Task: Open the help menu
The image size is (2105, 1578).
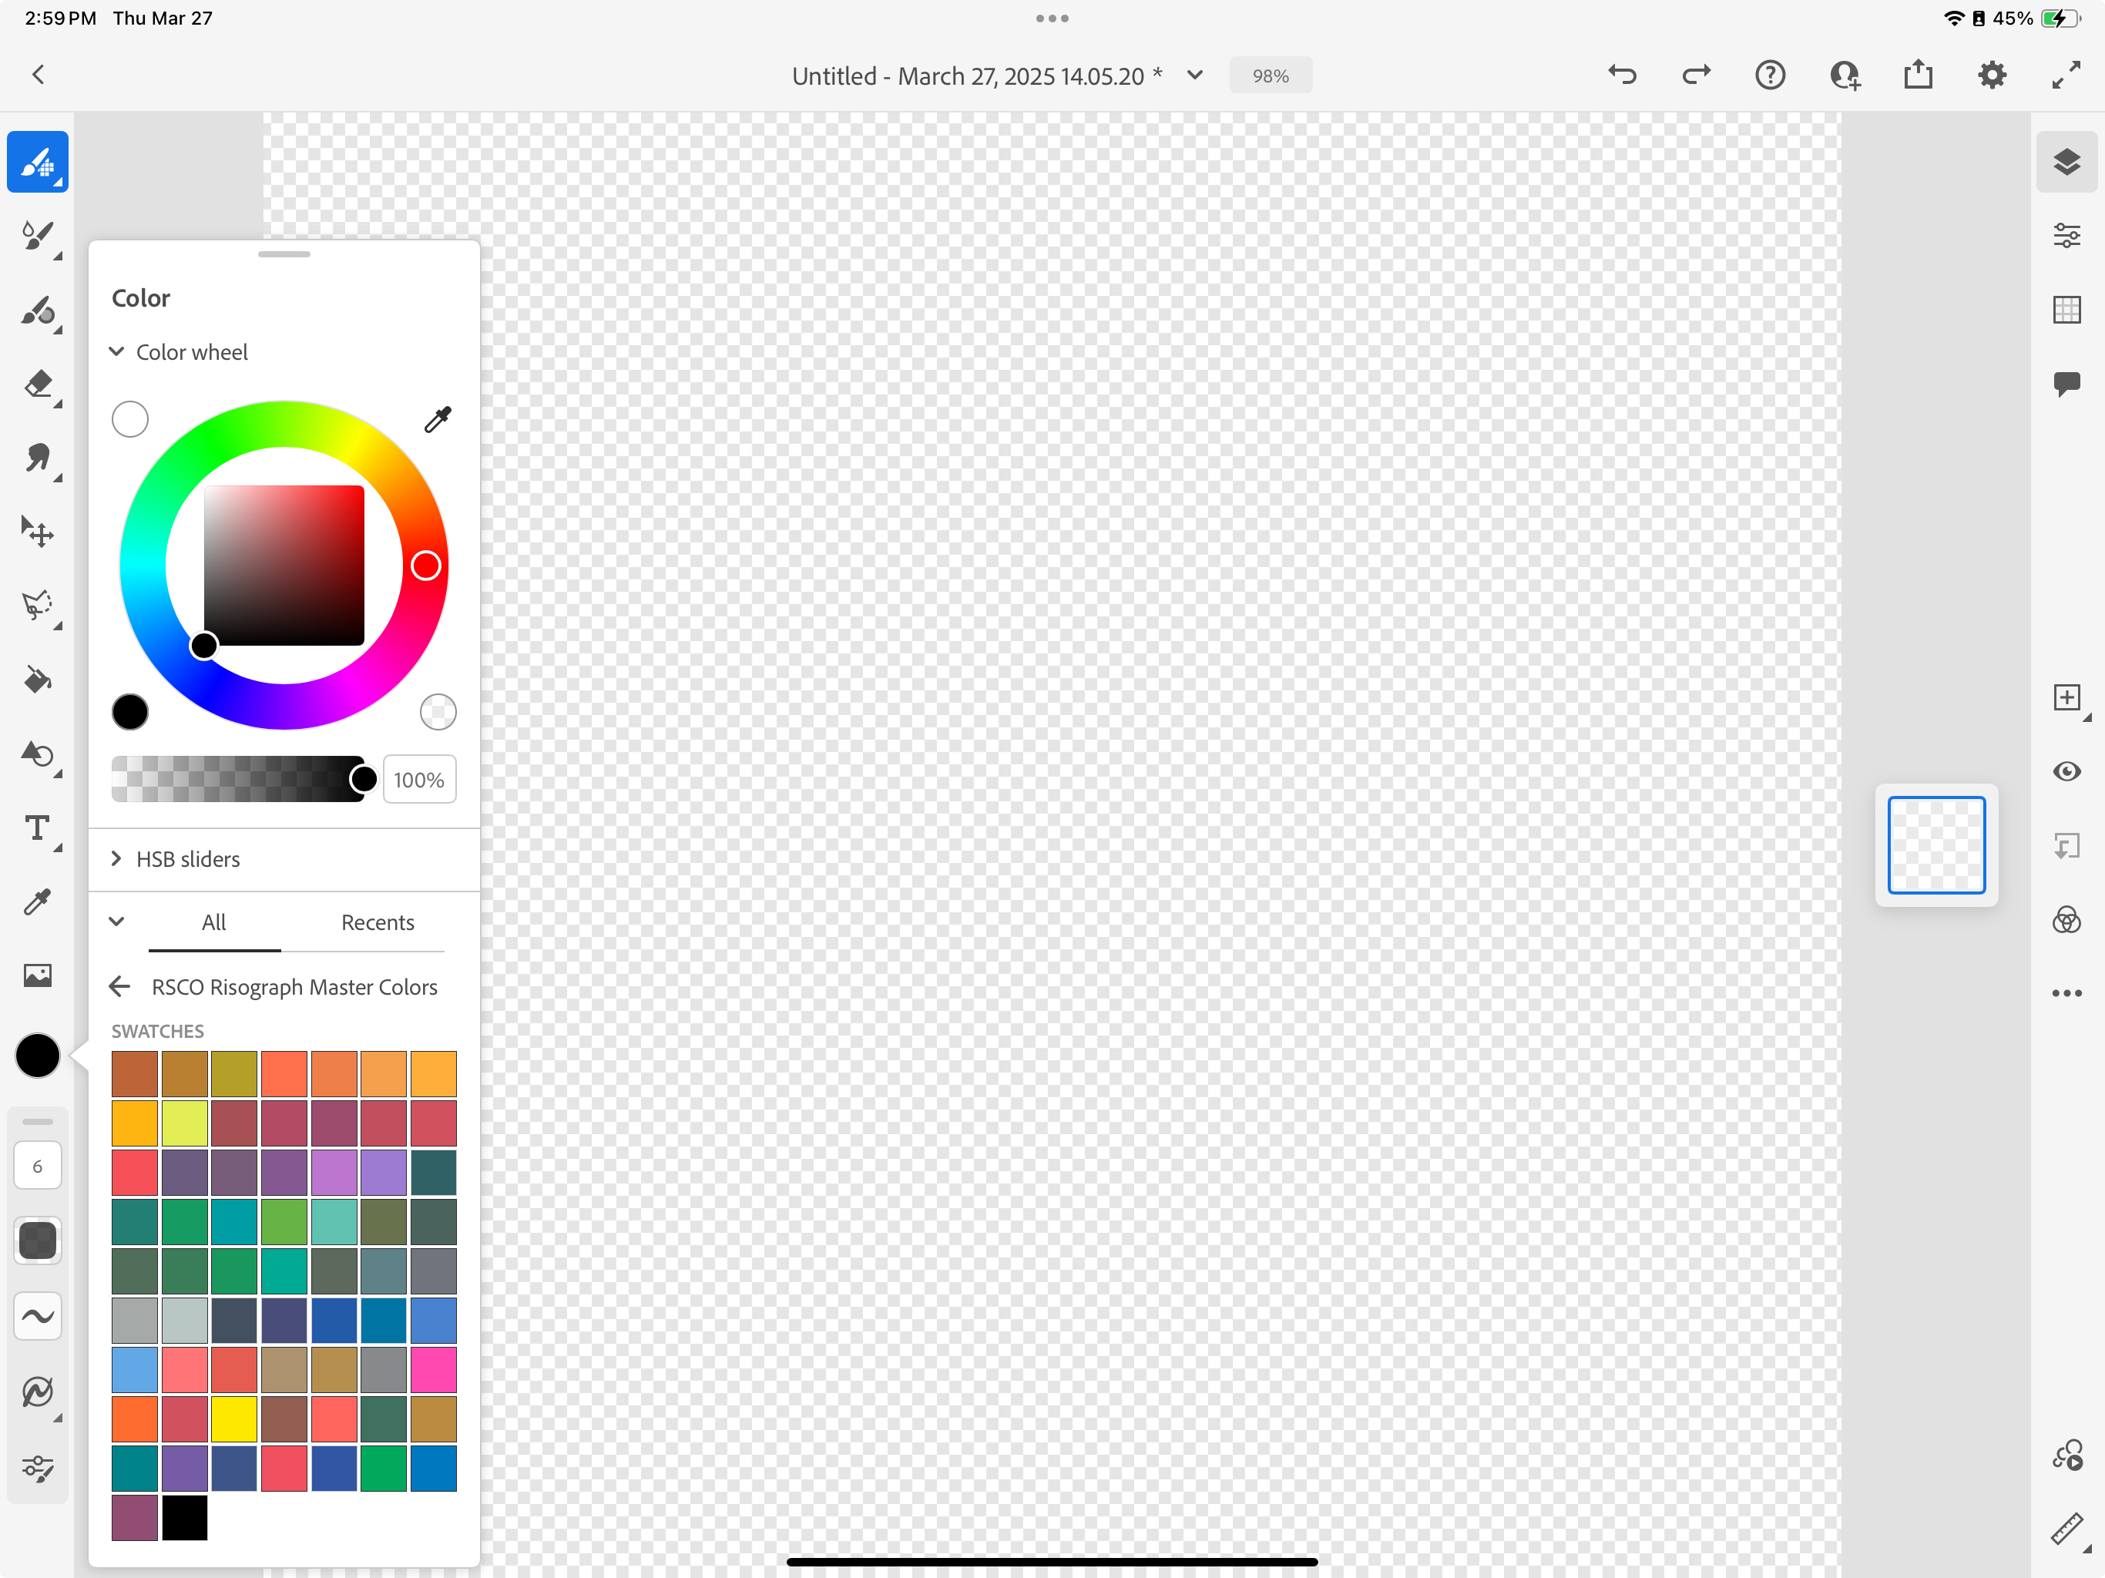Action: (1770, 76)
